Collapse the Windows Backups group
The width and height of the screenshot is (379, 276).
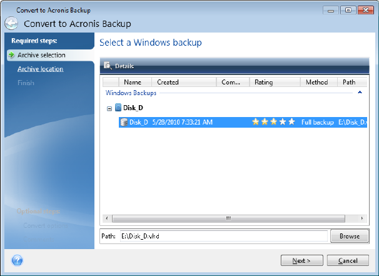click(360, 92)
